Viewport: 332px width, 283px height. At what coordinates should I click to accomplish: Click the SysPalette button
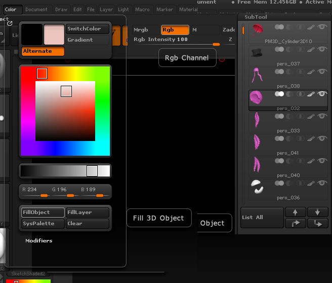tap(43, 224)
